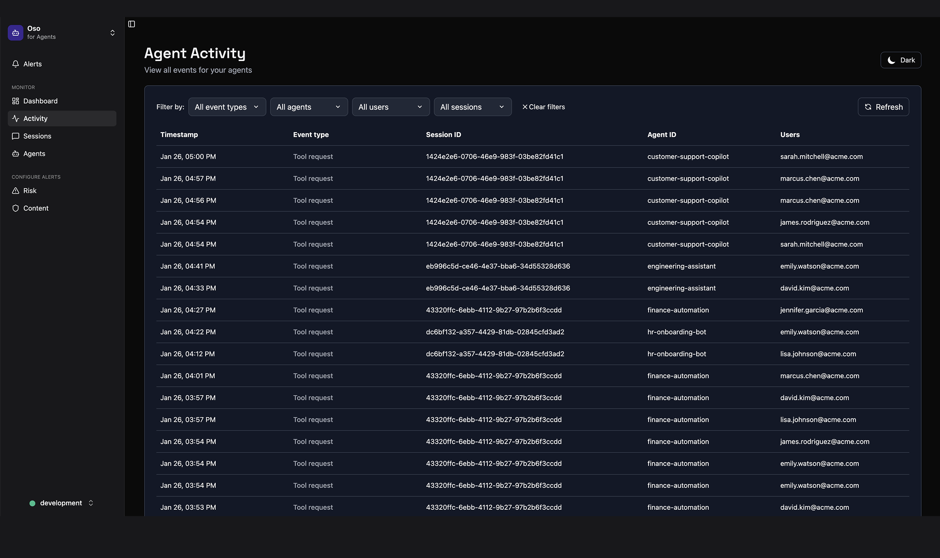Click the Activity pulse icon
The height and width of the screenshot is (558, 940).
coord(16,118)
